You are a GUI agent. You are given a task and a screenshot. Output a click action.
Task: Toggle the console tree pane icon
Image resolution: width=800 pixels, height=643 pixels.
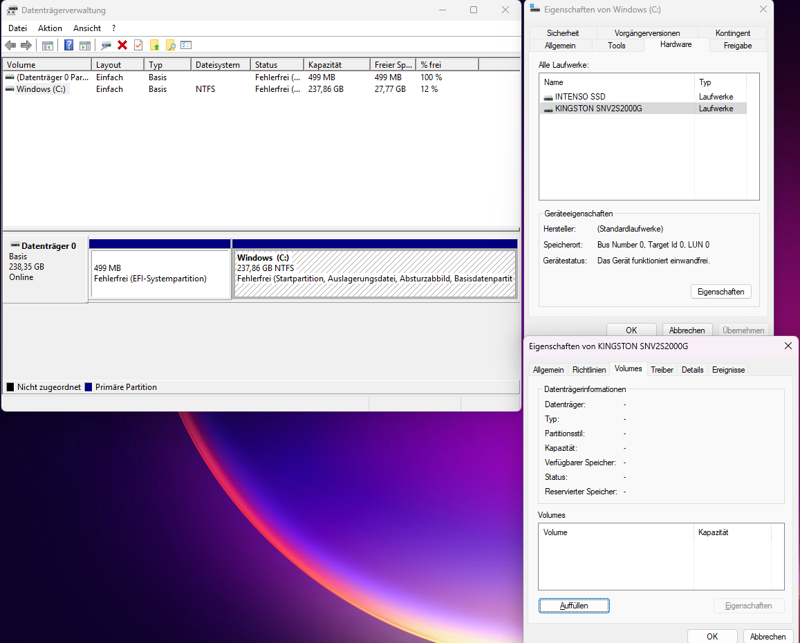click(48, 46)
